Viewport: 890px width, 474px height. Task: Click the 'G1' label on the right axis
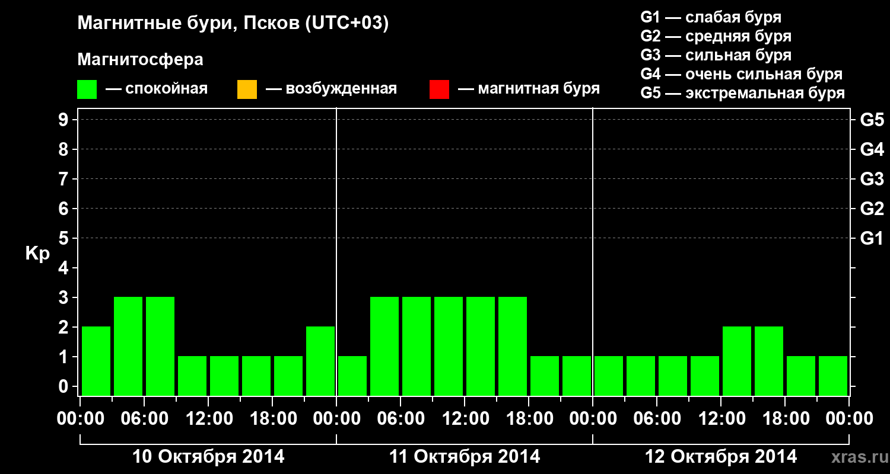[872, 238]
